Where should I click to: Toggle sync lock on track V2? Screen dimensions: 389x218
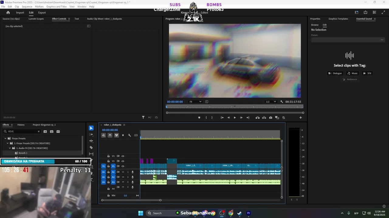click(118, 161)
